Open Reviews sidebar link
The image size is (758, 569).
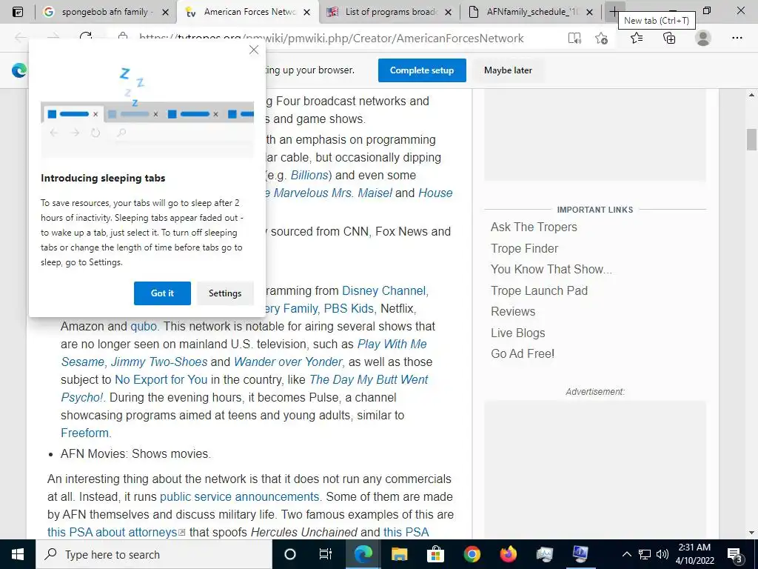513,312
